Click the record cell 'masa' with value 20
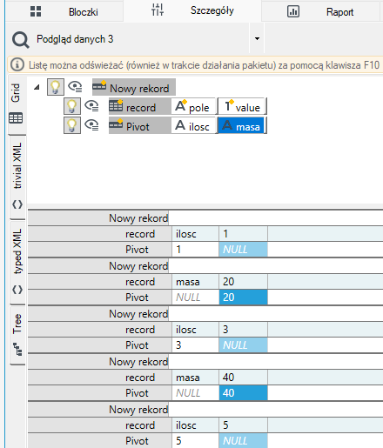This screenshot has height=448, width=383. click(x=195, y=282)
